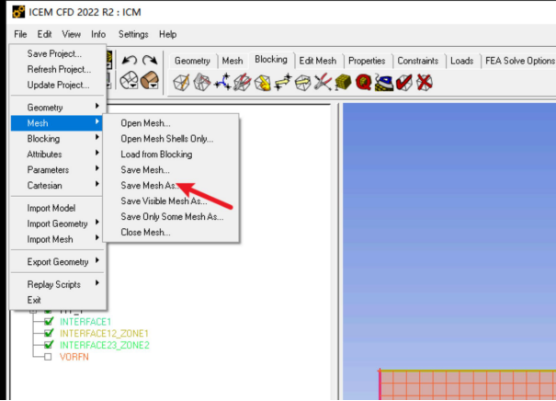The width and height of the screenshot is (556, 401).
Task: Enable the VORFN part checkbox
Action: pos(48,357)
